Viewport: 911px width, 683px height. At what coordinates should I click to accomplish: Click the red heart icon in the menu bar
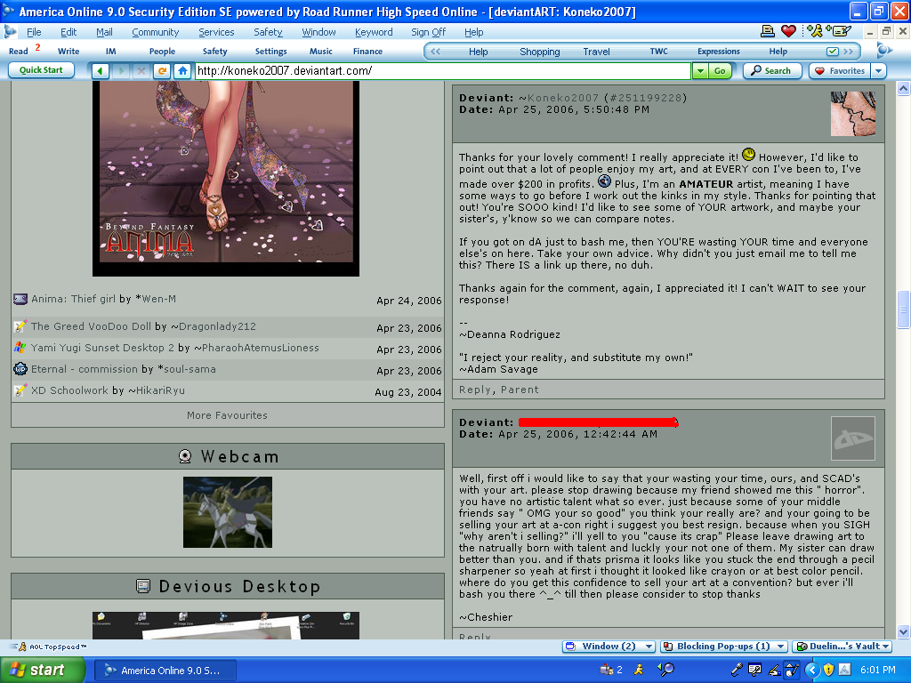click(788, 31)
